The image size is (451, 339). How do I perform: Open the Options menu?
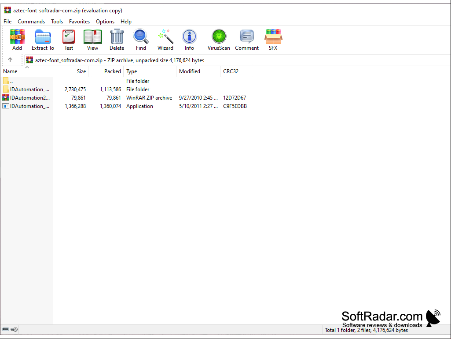click(105, 22)
